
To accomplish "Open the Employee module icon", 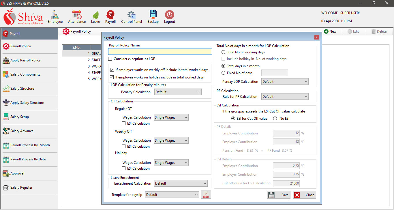I will click(55, 15).
